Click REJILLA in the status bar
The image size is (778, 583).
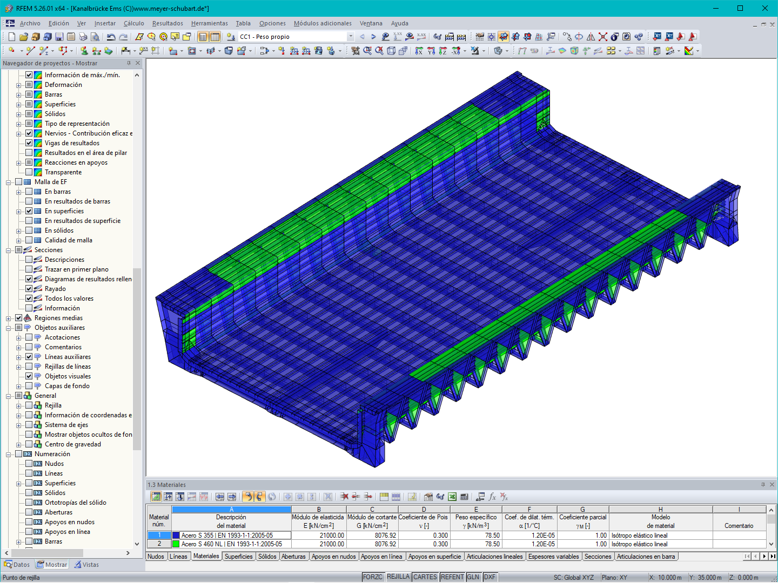pos(398,577)
